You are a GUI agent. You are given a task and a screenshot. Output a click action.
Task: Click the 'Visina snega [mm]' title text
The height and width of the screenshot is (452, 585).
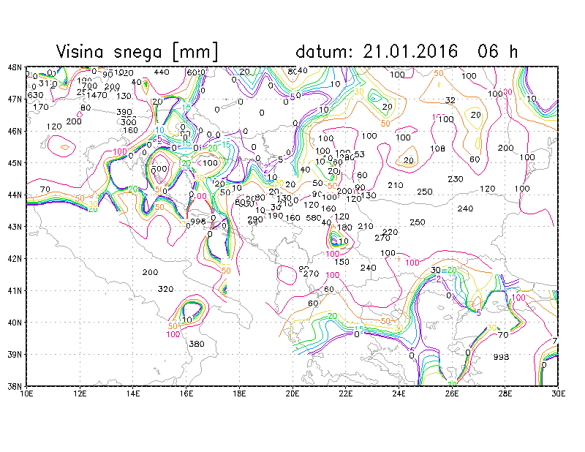click(x=137, y=51)
